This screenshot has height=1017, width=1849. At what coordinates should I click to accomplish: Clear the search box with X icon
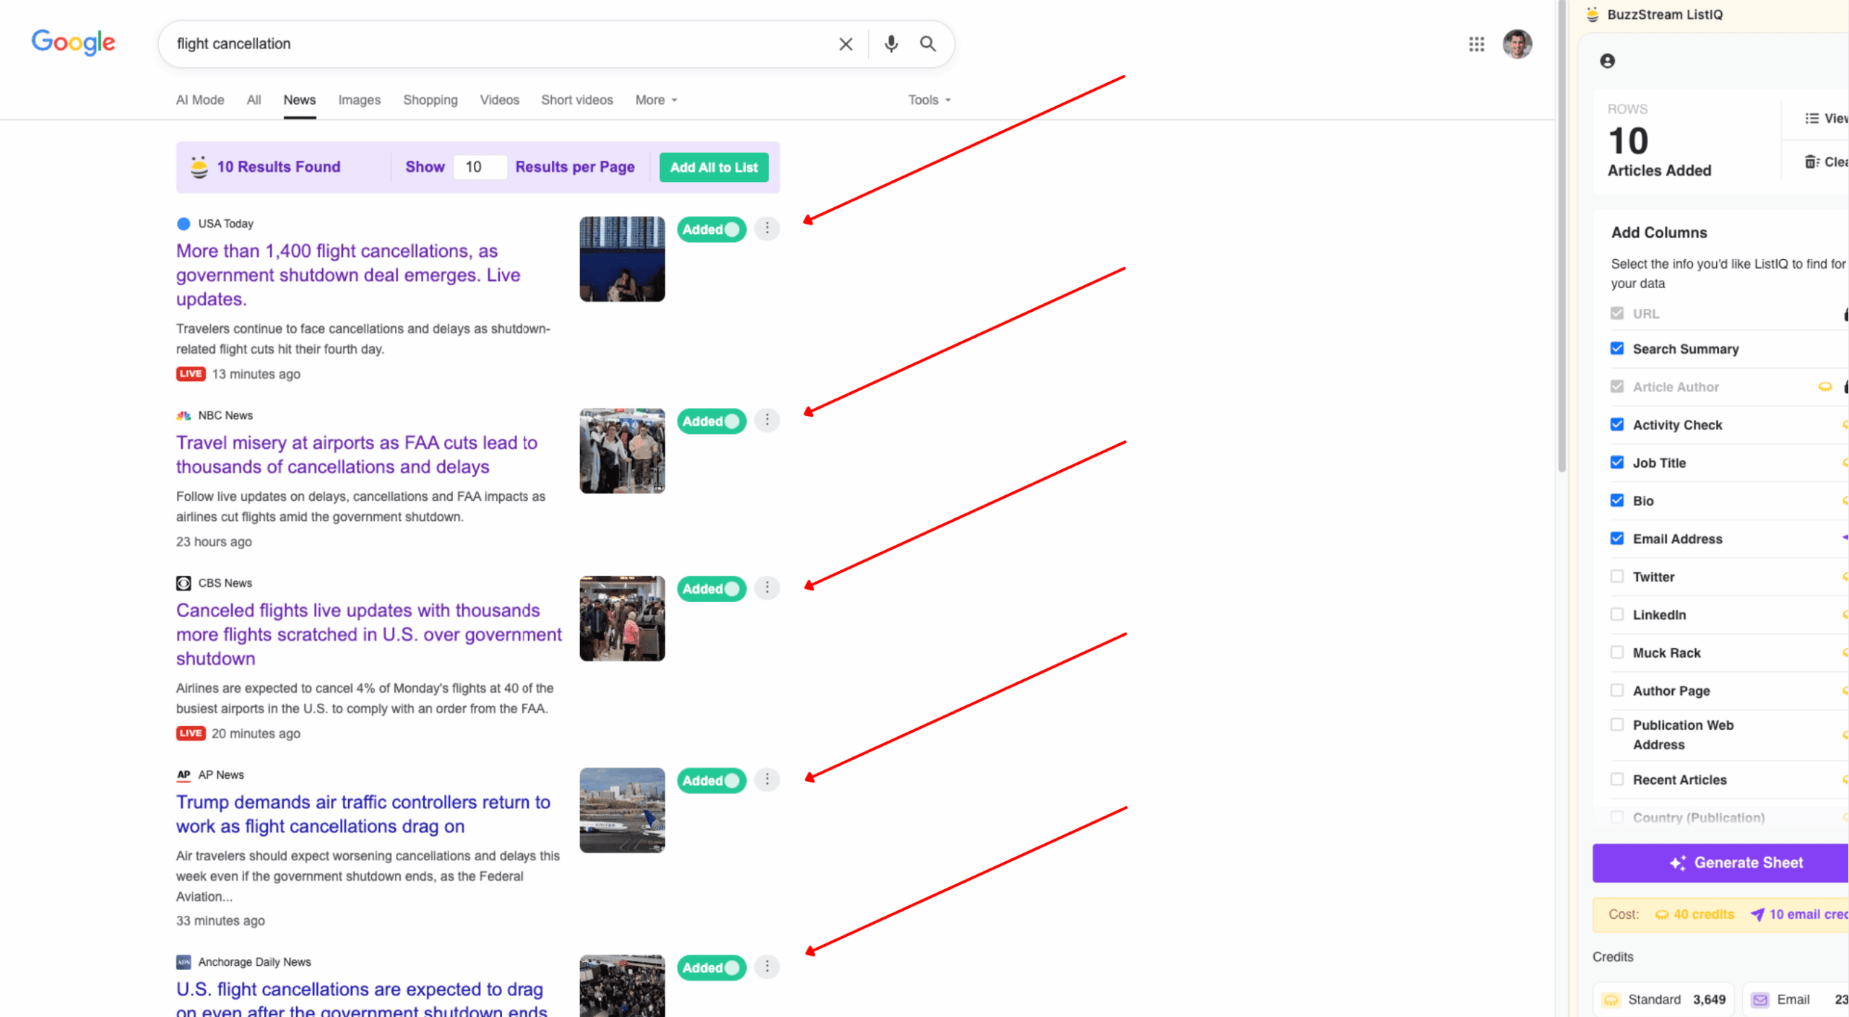tap(845, 44)
